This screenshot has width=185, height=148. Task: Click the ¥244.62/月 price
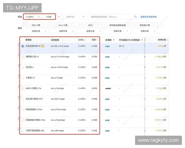(160, 109)
